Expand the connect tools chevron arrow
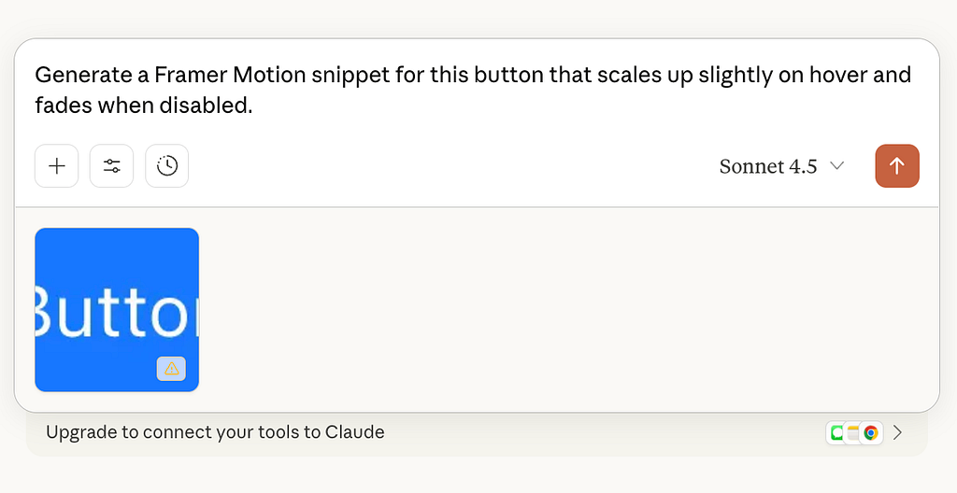957x493 pixels. click(898, 433)
